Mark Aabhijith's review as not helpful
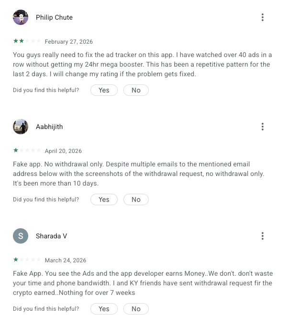The height and width of the screenshot is (328, 287). coord(136,199)
